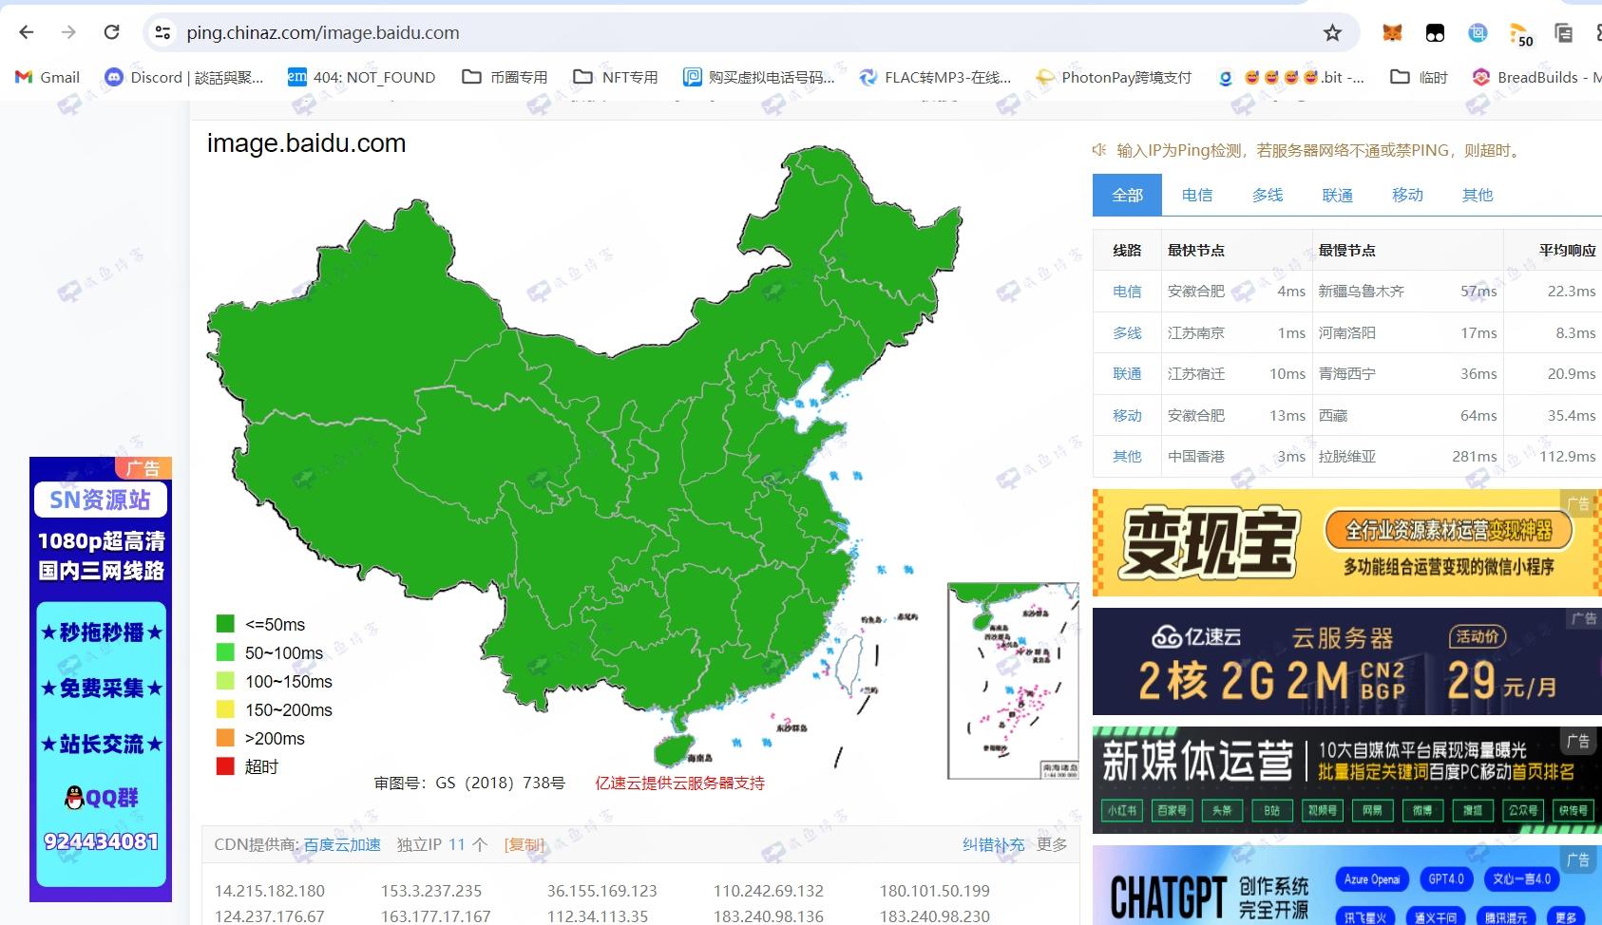Open extension with 50 badge

click(1521, 34)
